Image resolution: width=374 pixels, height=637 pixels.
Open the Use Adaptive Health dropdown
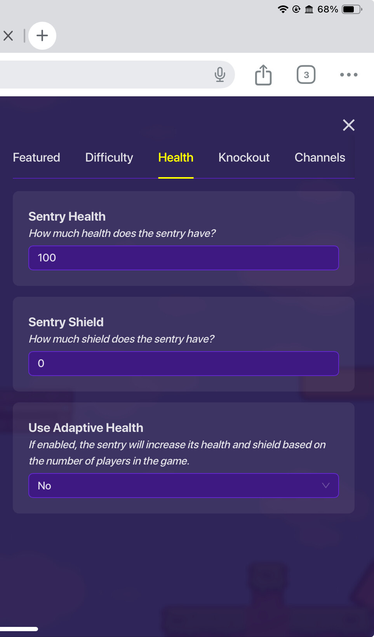(x=184, y=486)
